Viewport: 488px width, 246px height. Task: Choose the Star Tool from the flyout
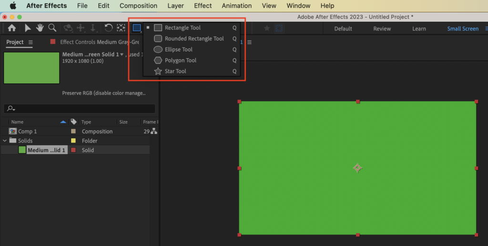click(175, 72)
